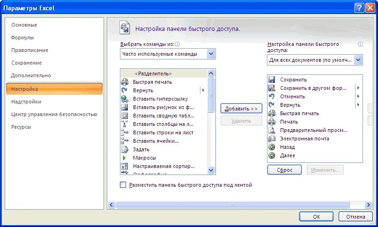Click the horizontal scrollbar thumb
This screenshot has height=227, width=378.
click(233, 205)
